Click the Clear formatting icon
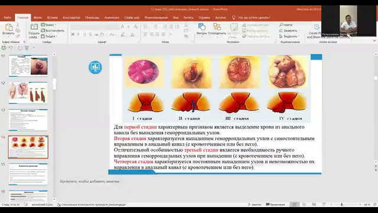This screenshot has width=378, height=213. click(136, 27)
